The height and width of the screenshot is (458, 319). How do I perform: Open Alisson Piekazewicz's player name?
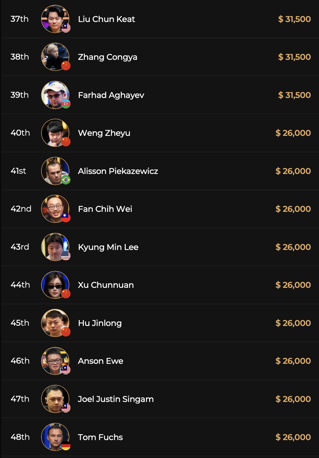(118, 171)
